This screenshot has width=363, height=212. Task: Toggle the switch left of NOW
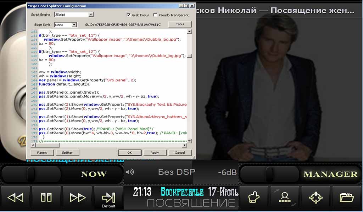click(x=31, y=174)
